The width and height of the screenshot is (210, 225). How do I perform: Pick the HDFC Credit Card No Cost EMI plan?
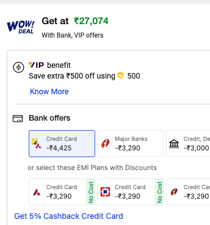[131, 192]
